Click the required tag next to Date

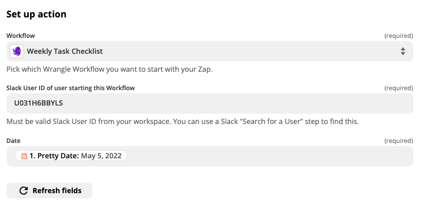pyautogui.click(x=398, y=141)
